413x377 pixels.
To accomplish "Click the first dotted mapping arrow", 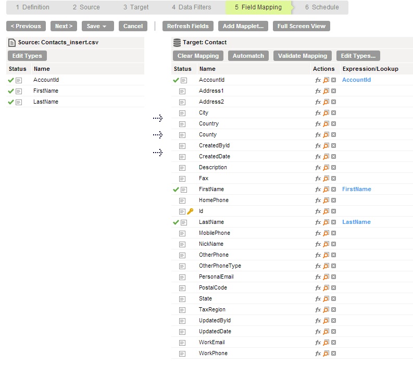I will (x=158, y=118).
